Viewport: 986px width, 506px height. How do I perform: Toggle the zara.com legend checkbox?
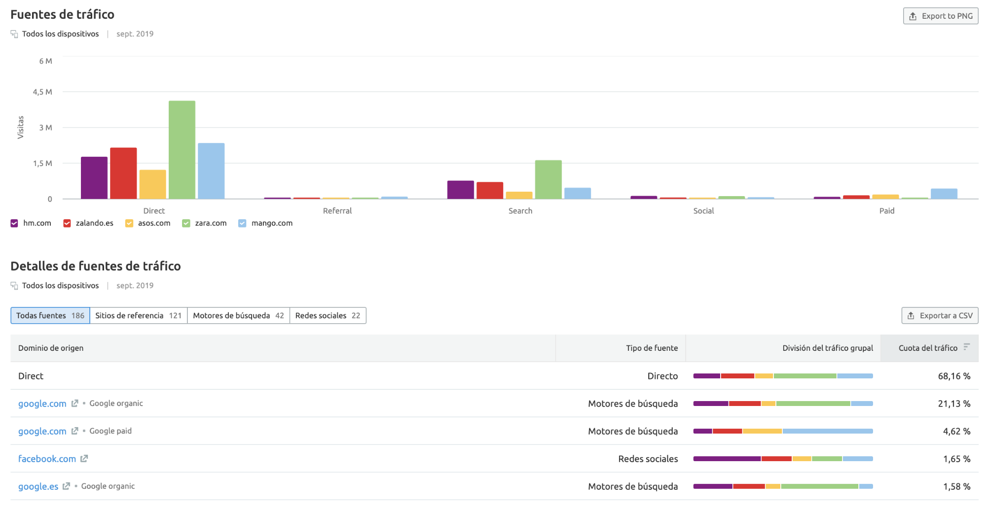coord(186,223)
